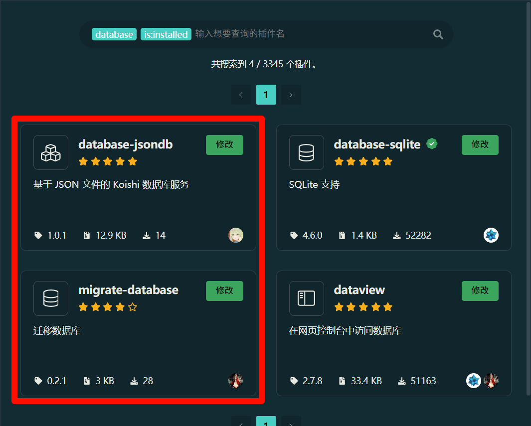Click the database-sqlite cylinder icon
Viewport: 531px width, 426px height.
point(306,152)
